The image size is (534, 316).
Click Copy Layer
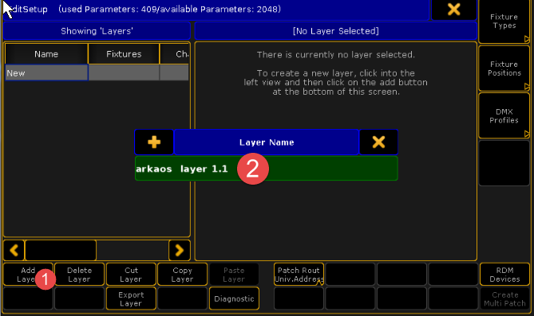click(182, 275)
